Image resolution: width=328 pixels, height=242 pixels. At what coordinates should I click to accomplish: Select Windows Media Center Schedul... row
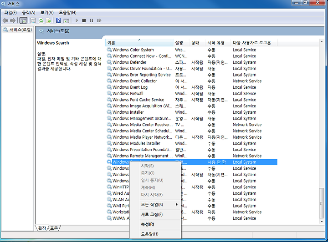click(x=191, y=131)
